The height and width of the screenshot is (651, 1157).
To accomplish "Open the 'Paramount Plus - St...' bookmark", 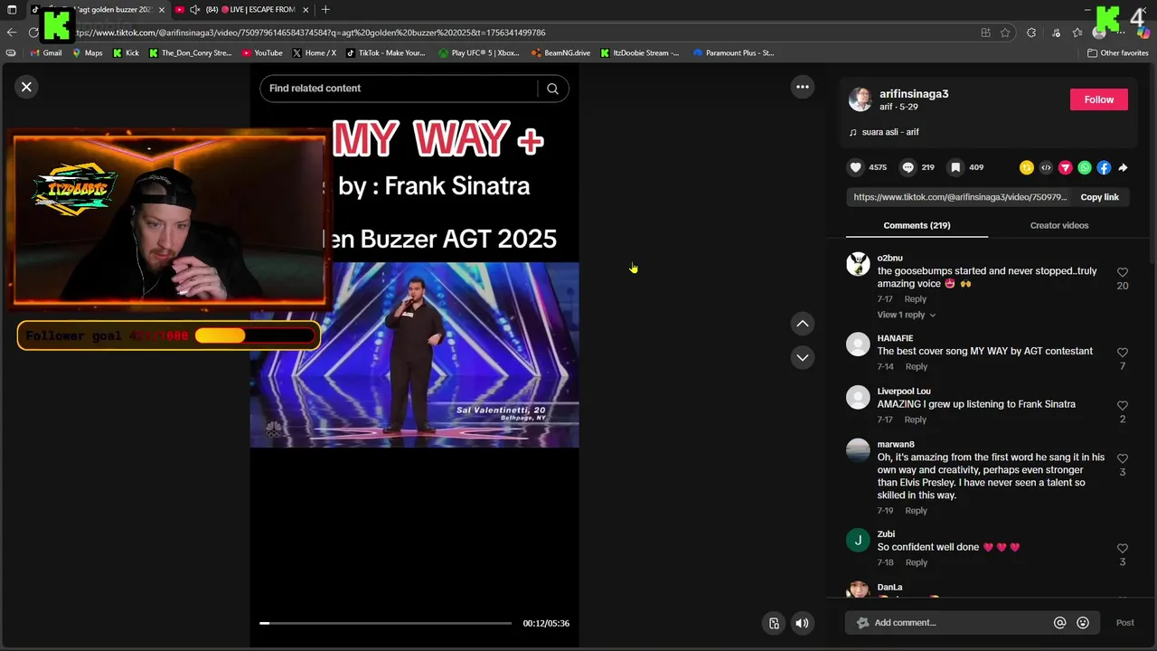I will pos(734,52).
